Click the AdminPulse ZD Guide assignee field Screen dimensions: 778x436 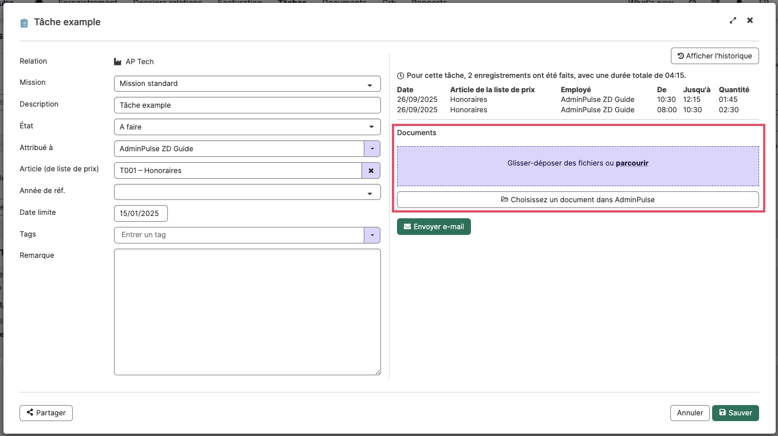click(x=239, y=149)
